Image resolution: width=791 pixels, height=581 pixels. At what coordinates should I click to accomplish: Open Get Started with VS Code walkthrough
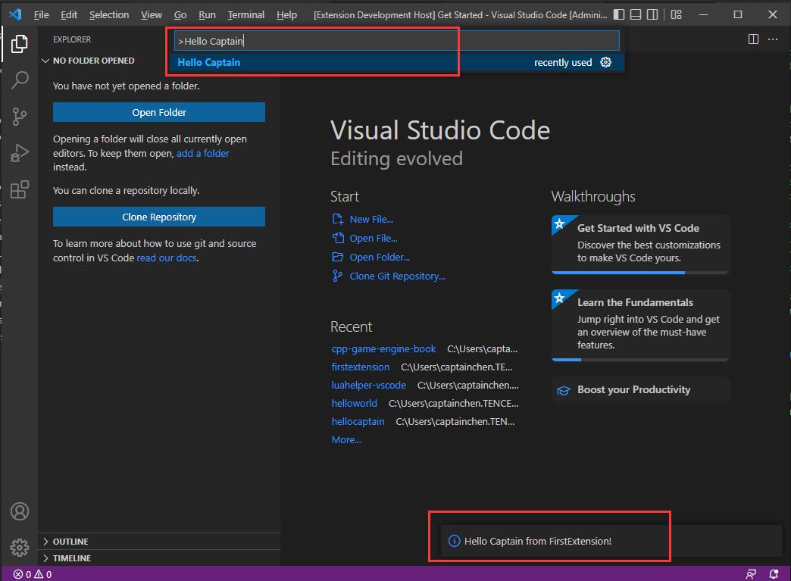click(x=640, y=245)
